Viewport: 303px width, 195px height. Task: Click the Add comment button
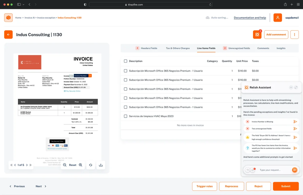point(276,35)
